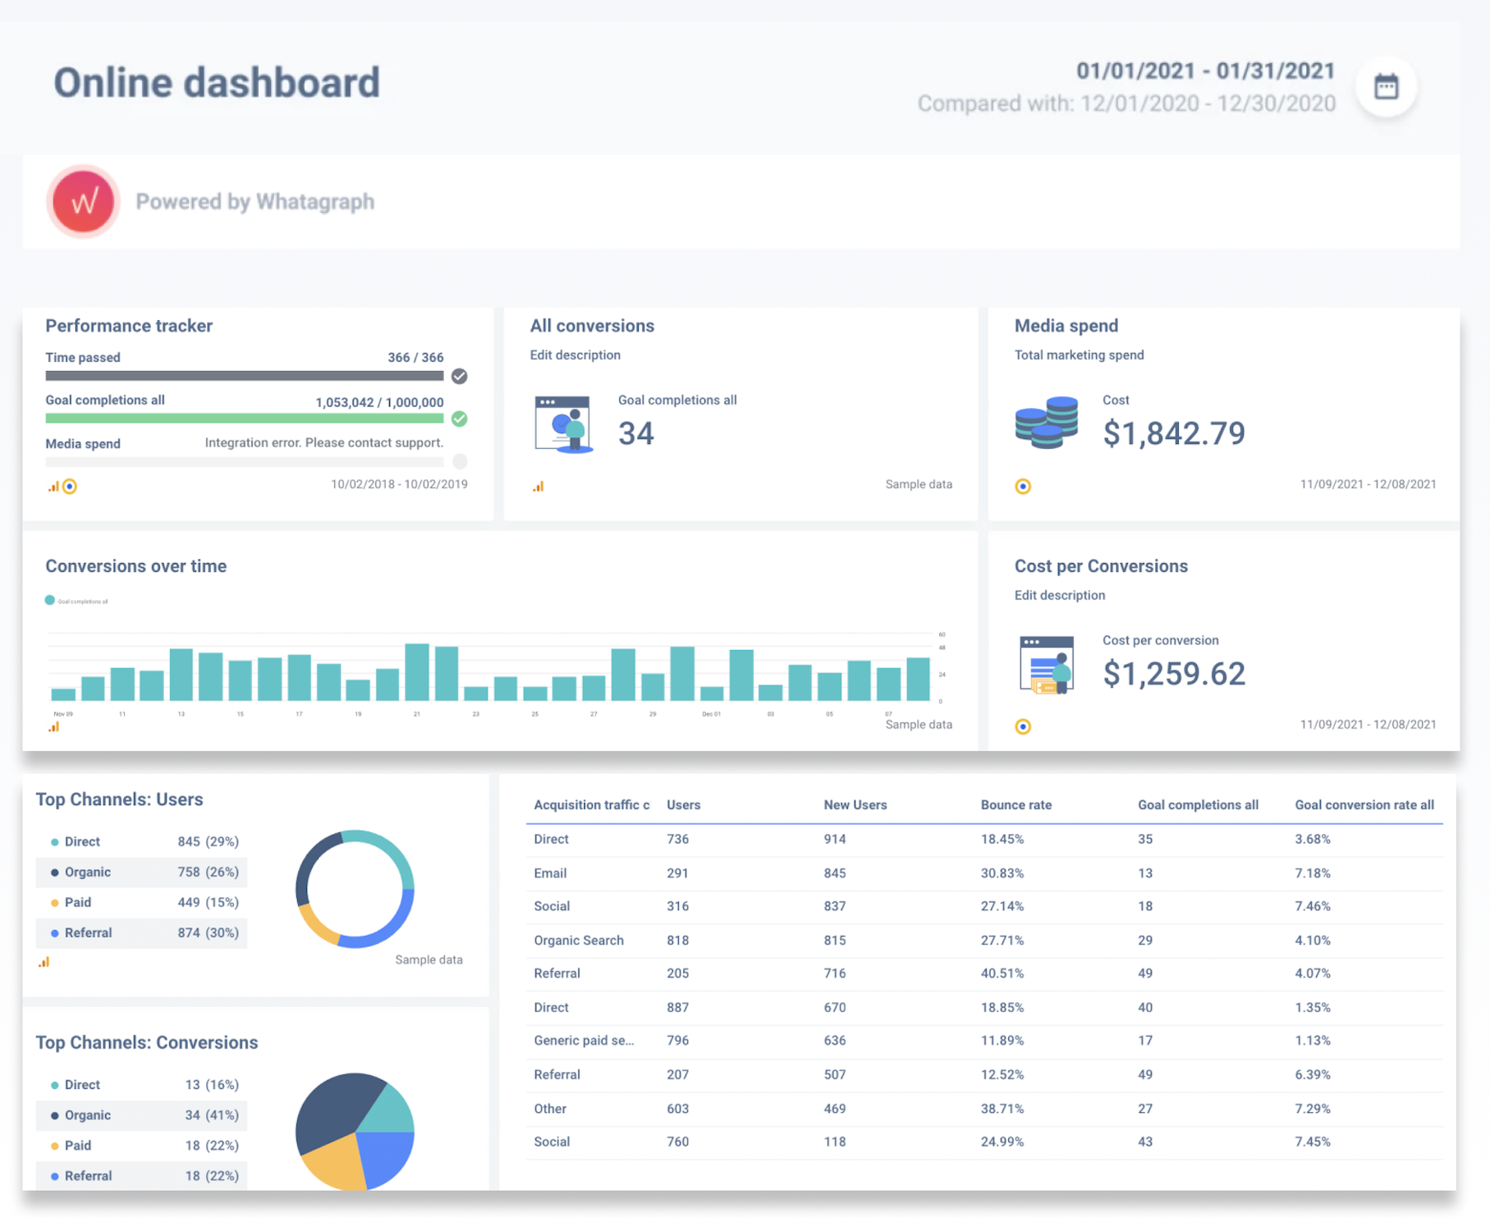Image resolution: width=1490 pixels, height=1218 pixels.
Task: Click the Time passed progress bar
Action: [x=245, y=376]
